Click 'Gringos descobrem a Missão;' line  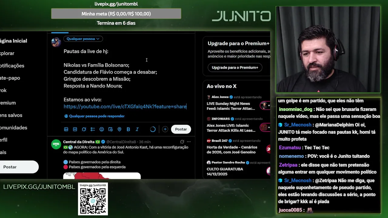click(x=97, y=79)
